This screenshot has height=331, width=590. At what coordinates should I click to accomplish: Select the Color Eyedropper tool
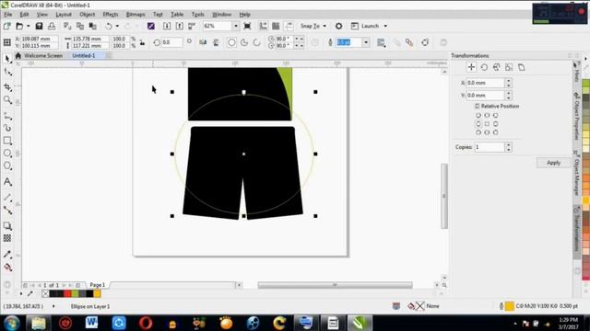coord(7,255)
